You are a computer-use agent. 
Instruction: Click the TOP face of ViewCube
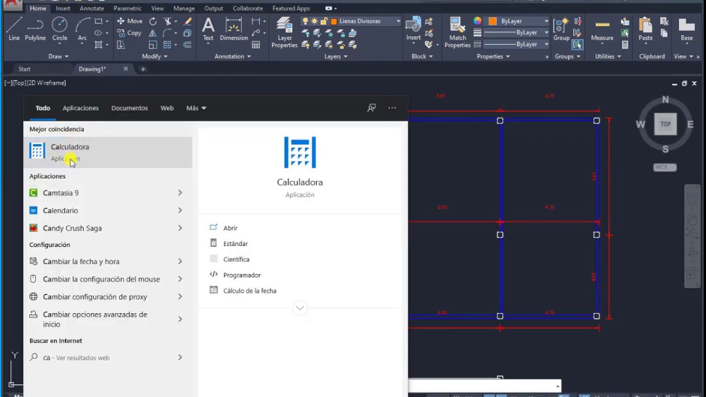(666, 124)
